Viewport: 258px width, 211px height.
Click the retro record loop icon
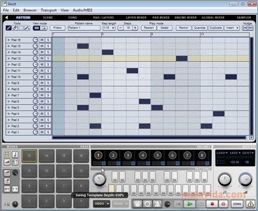click(223, 204)
